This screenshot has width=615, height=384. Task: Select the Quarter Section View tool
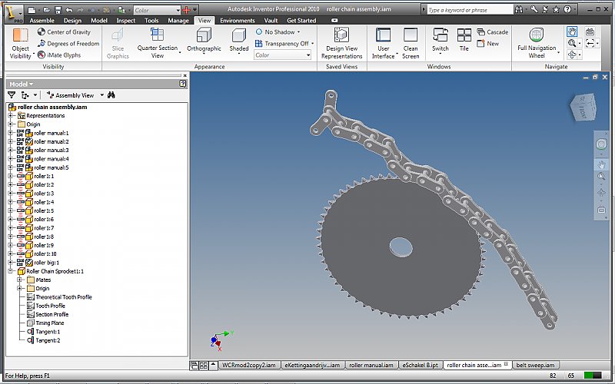click(157, 42)
